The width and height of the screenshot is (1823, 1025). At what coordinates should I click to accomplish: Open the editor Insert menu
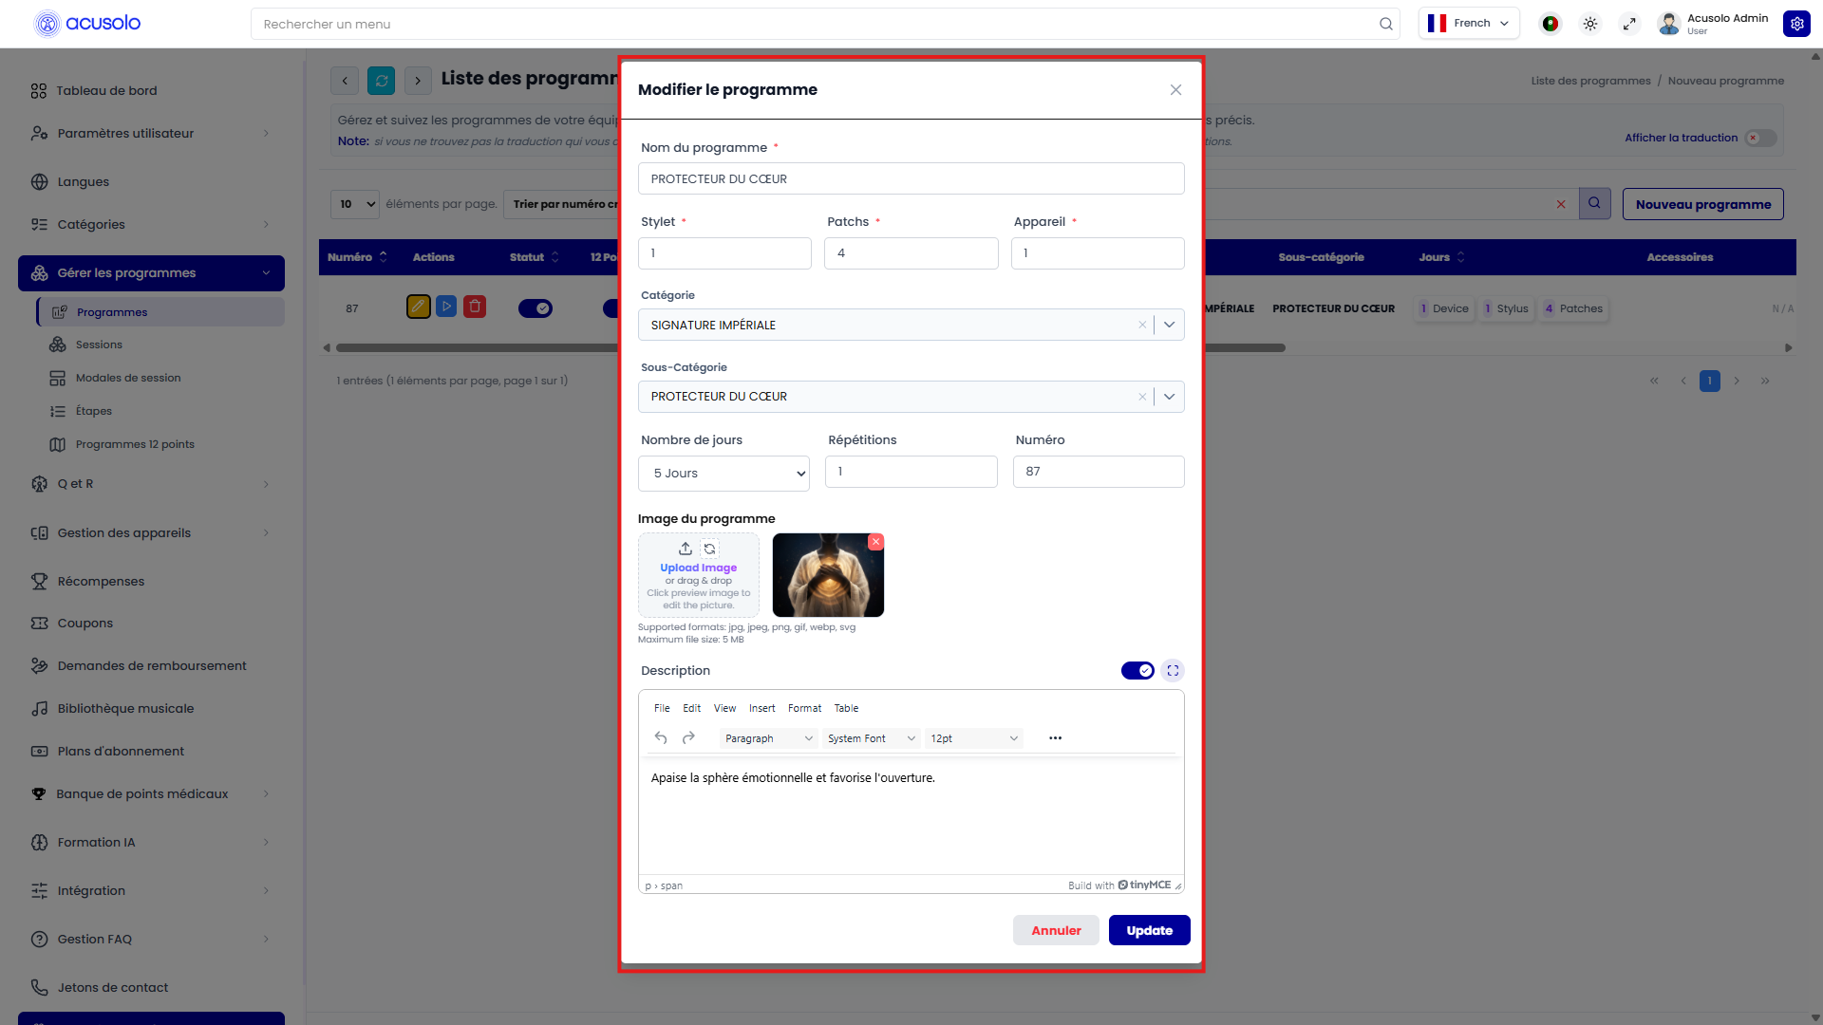pyautogui.click(x=761, y=708)
